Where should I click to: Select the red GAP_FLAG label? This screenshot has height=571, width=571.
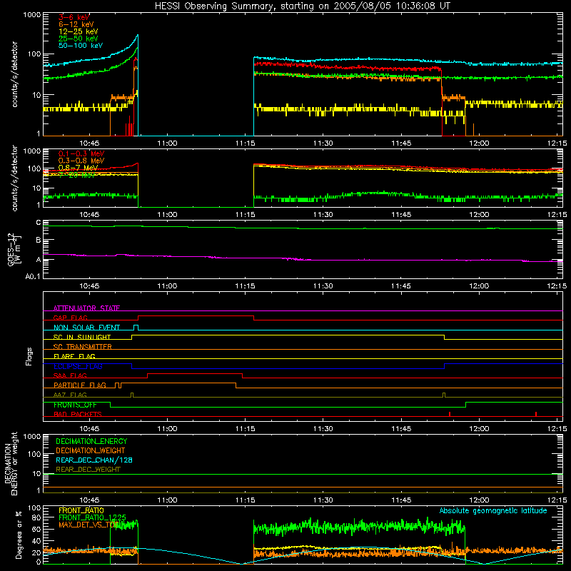70,318
